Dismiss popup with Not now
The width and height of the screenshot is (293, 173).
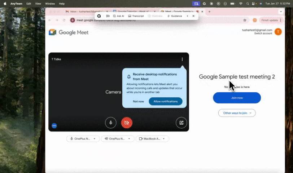point(139,101)
